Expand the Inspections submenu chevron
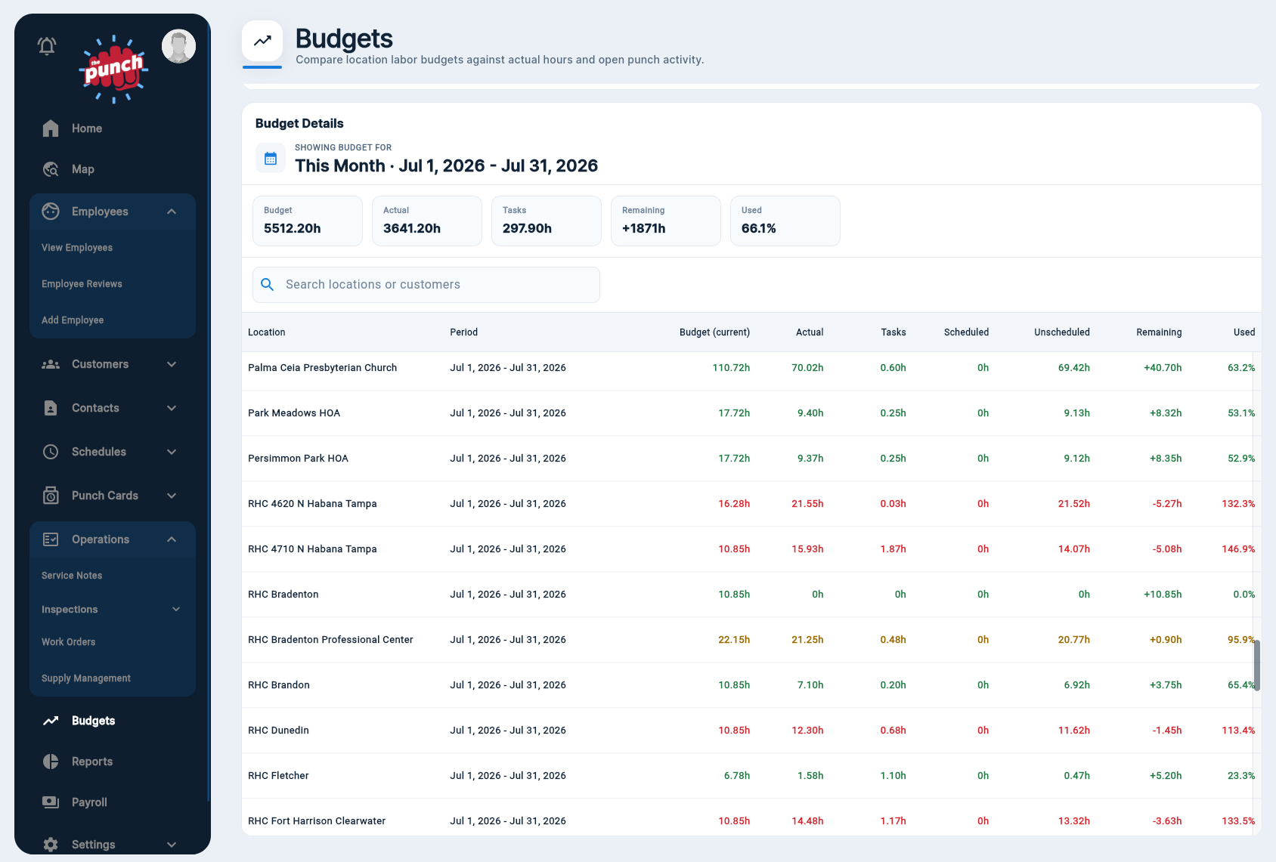The image size is (1276, 862). [176, 609]
